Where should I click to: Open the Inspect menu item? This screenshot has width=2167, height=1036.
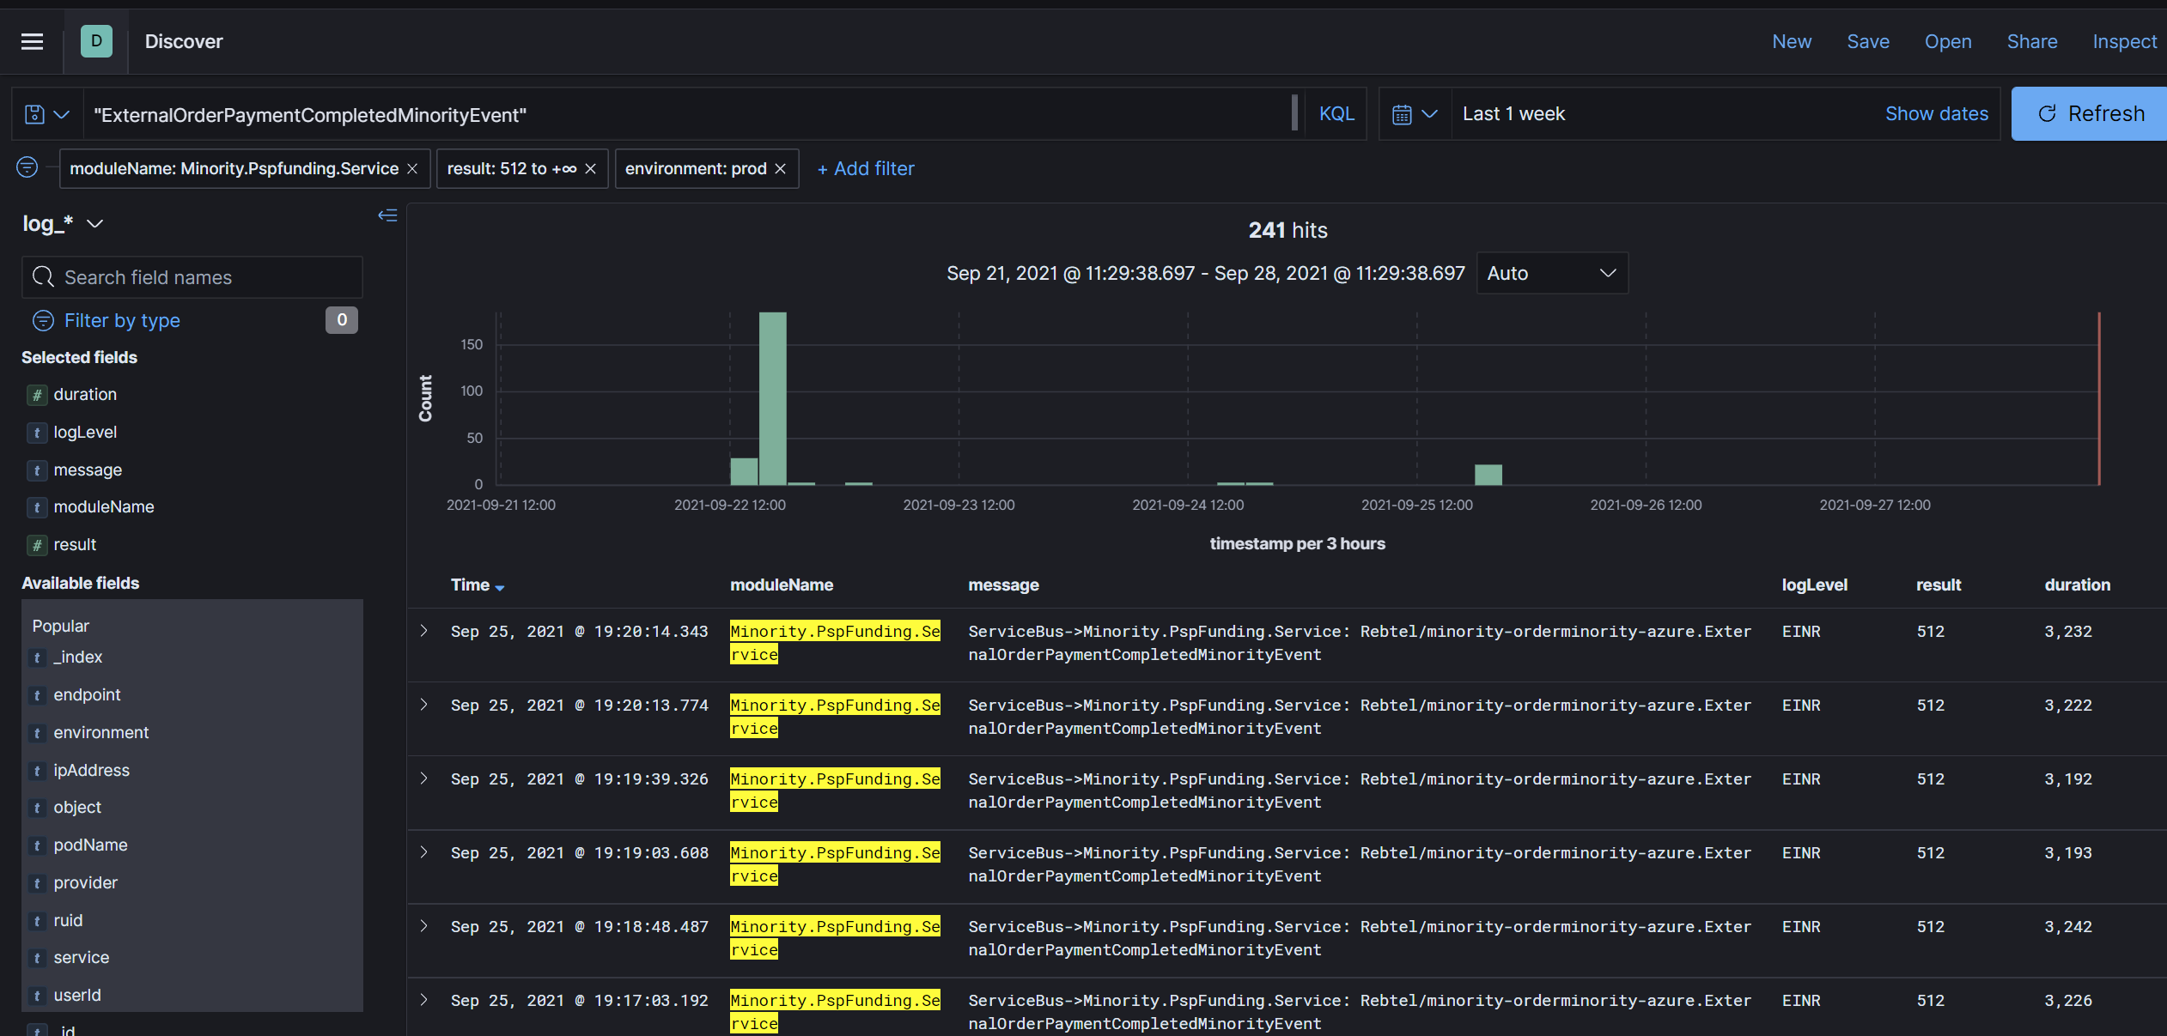click(2124, 41)
